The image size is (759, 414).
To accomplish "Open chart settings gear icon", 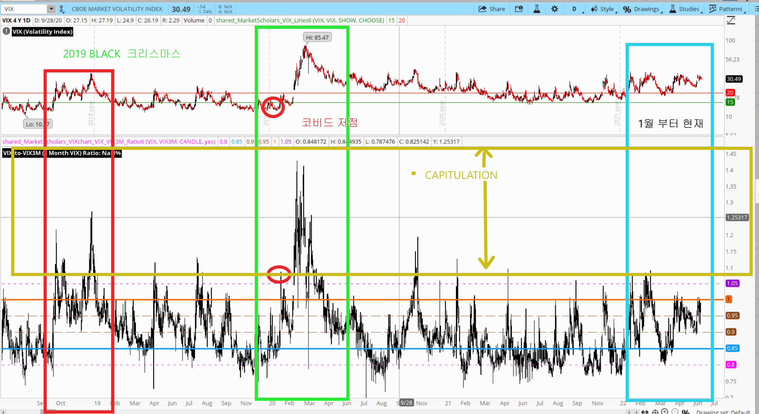I will tap(554, 9).
